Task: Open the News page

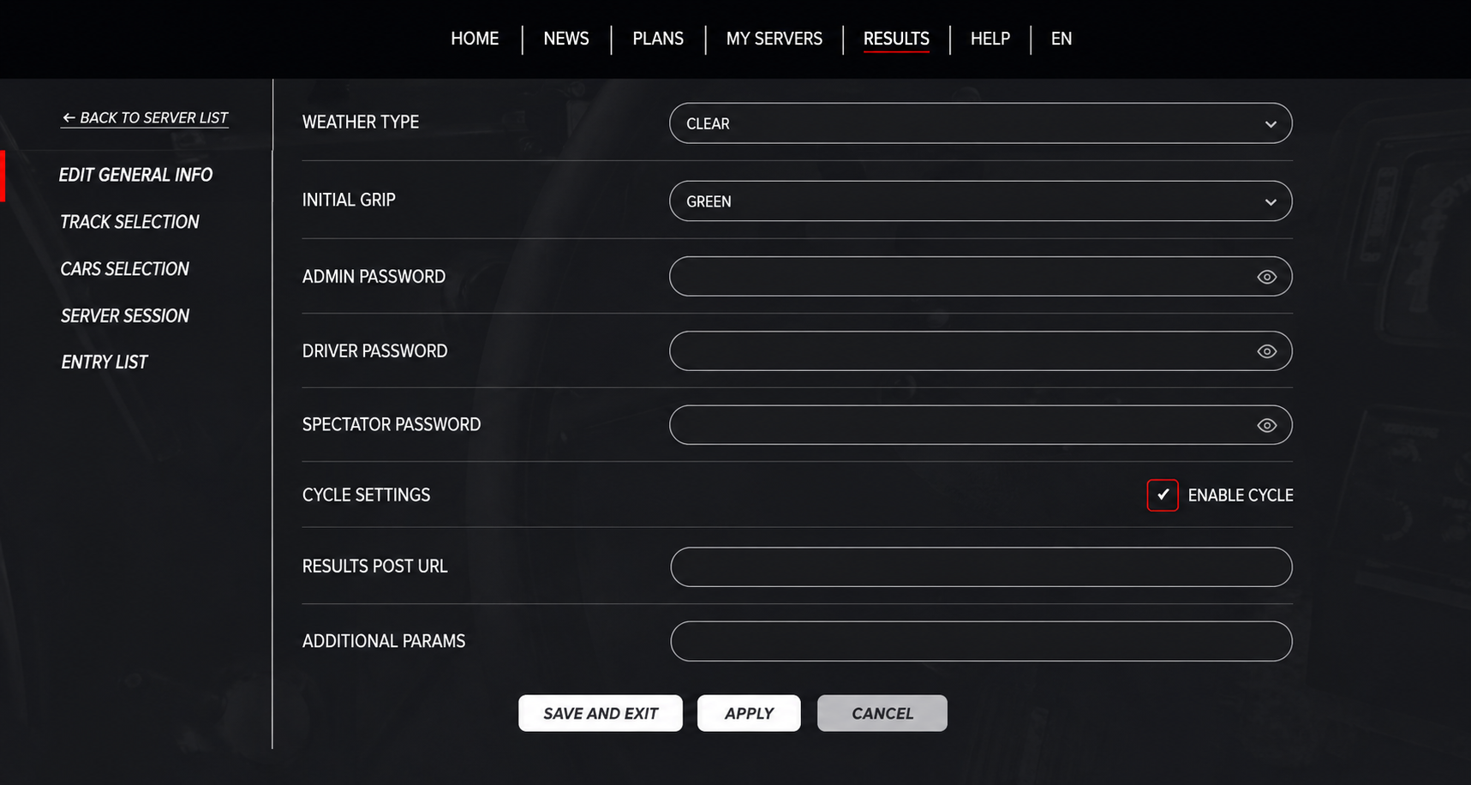Action: [565, 39]
